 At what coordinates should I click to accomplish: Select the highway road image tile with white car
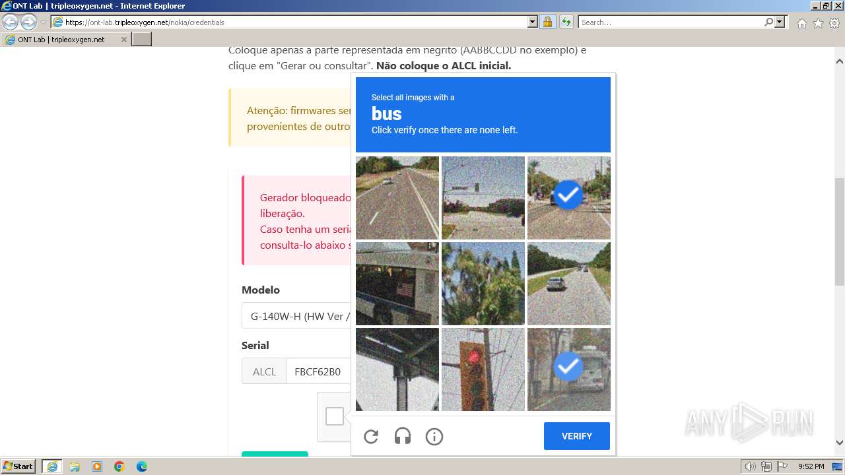pyautogui.click(x=397, y=198)
